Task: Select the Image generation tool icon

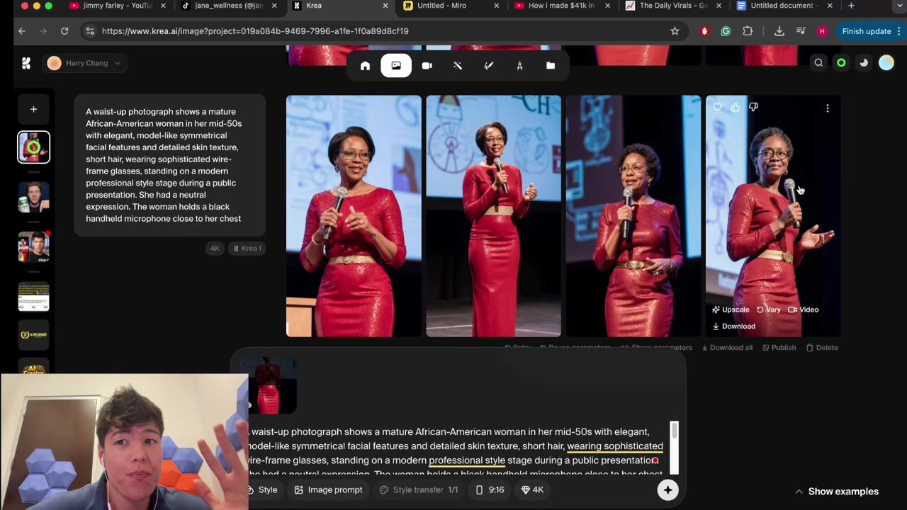Action: [x=396, y=66]
